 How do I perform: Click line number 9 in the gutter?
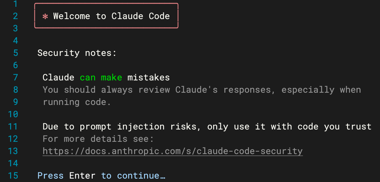[15, 102]
